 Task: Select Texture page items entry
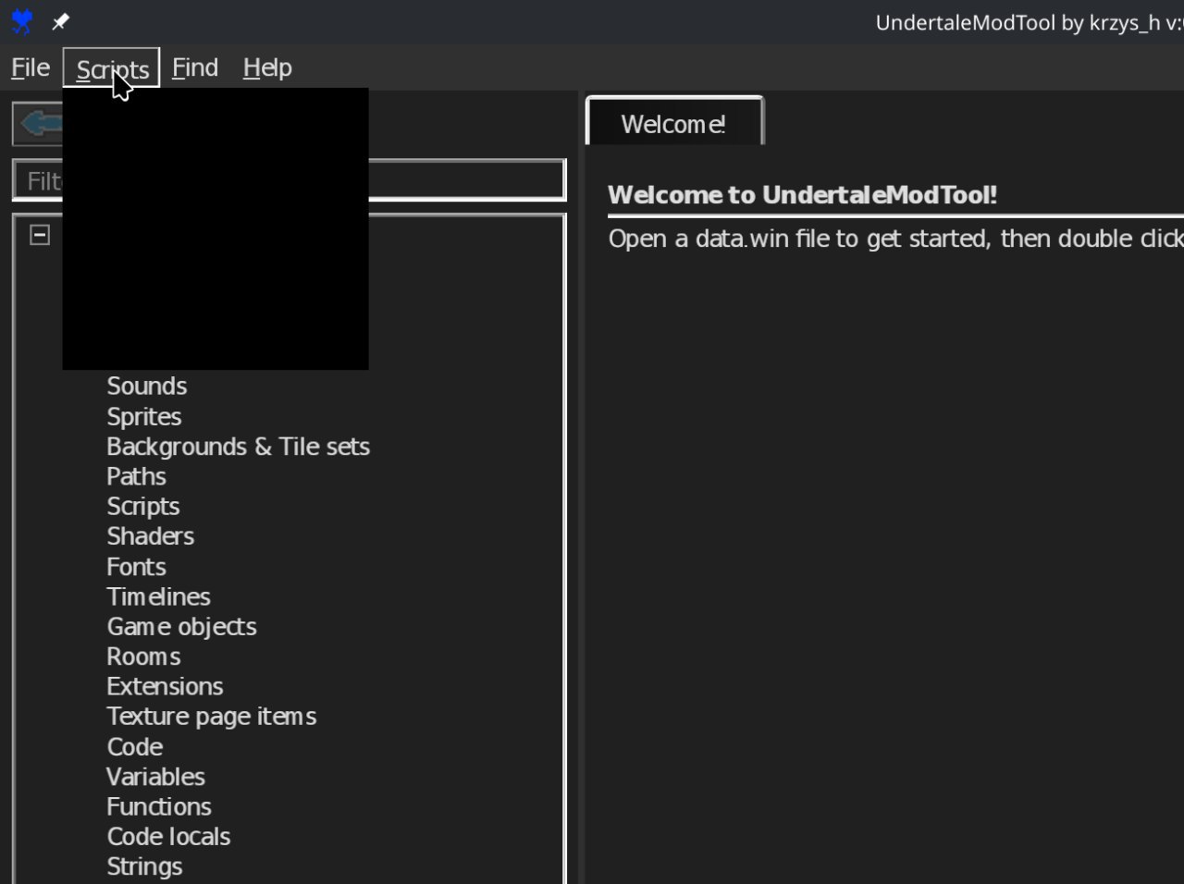(x=212, y=717)
